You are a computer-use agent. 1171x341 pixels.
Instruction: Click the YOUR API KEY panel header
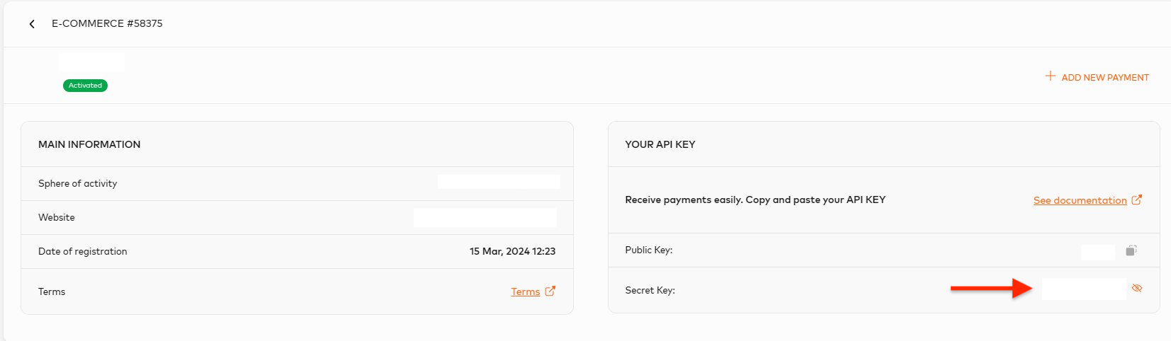[x=660, y=144]
